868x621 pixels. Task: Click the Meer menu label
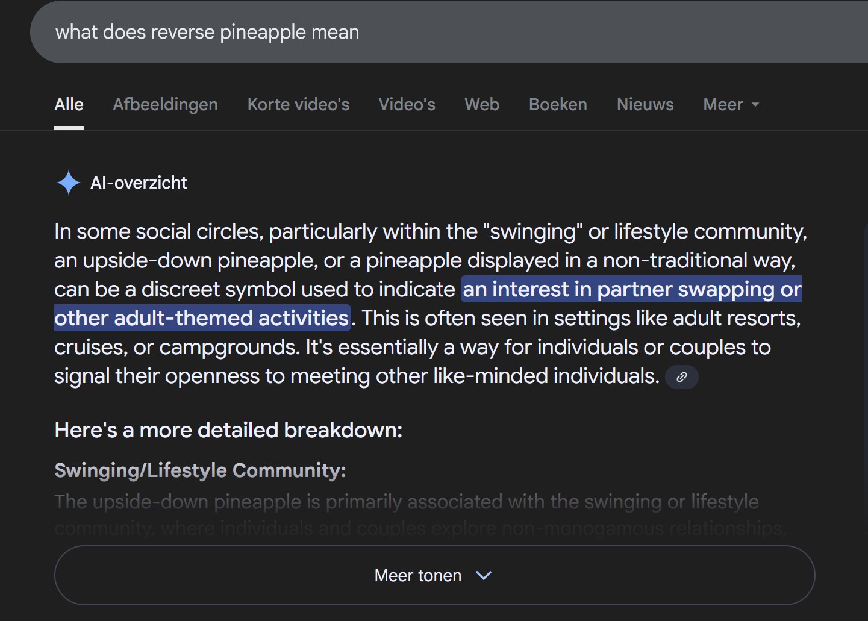coord(723,104)
